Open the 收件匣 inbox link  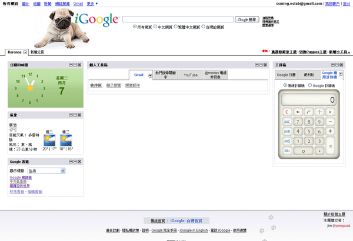(x=96, y=85)
